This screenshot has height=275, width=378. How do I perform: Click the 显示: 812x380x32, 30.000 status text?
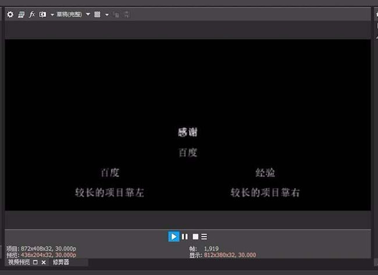(x=223, y=255)
